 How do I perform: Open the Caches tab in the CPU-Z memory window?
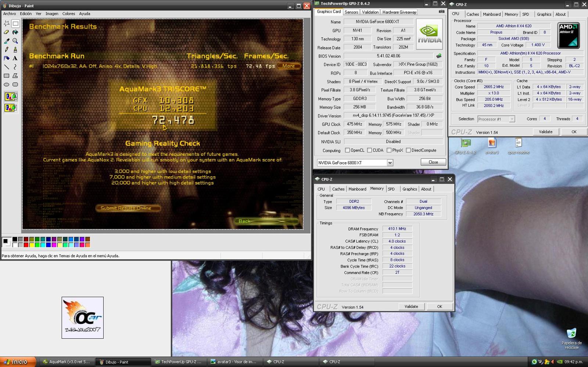[338, 189]
